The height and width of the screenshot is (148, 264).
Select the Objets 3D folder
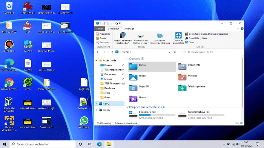click(x=139, y=88)
